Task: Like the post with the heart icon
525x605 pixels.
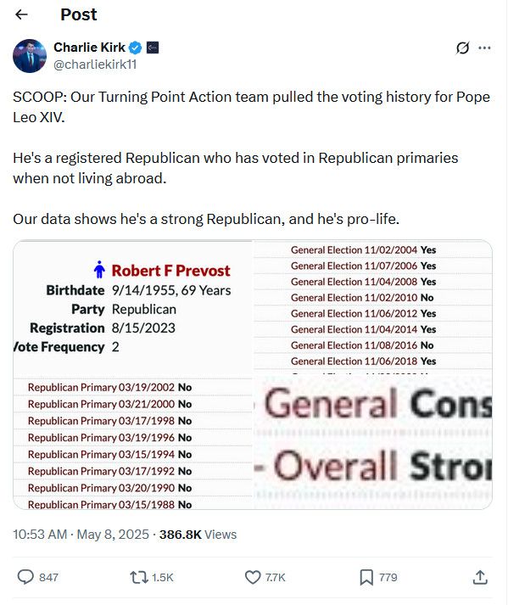Action: [x=253, y=577]
